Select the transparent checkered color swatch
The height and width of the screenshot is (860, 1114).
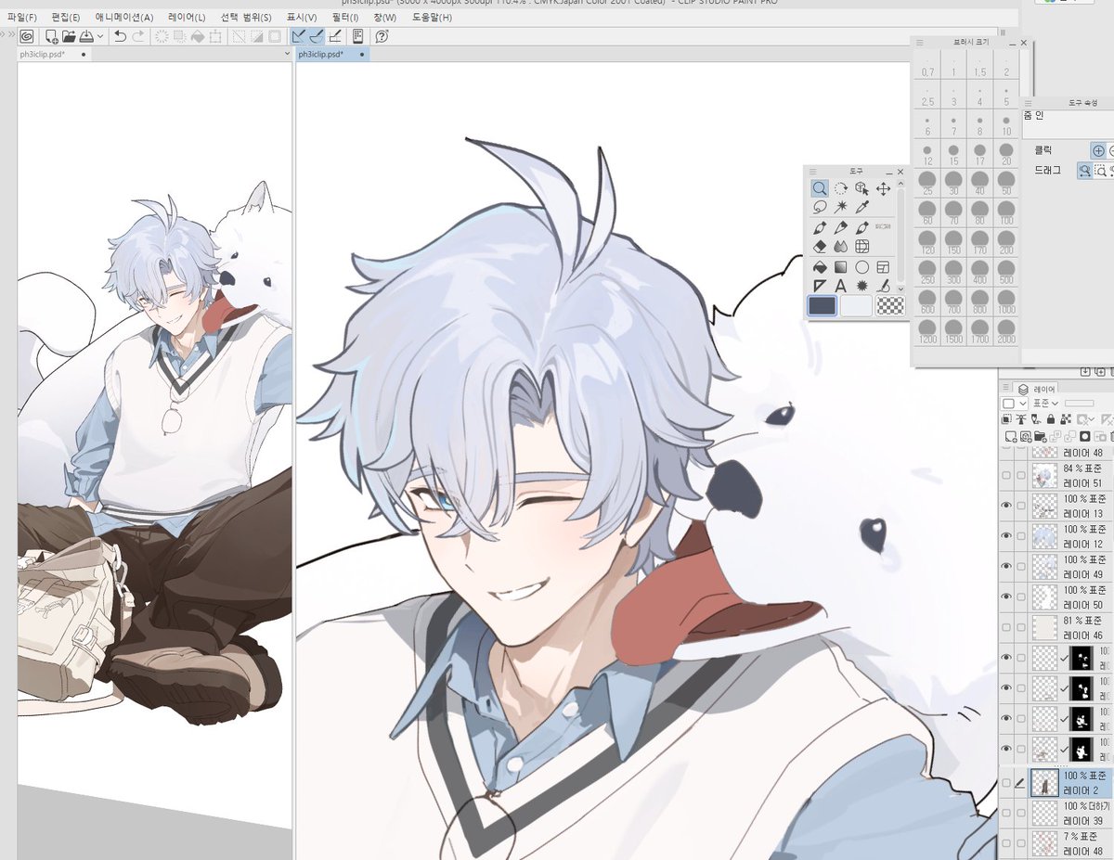click(x=890, y=306)
